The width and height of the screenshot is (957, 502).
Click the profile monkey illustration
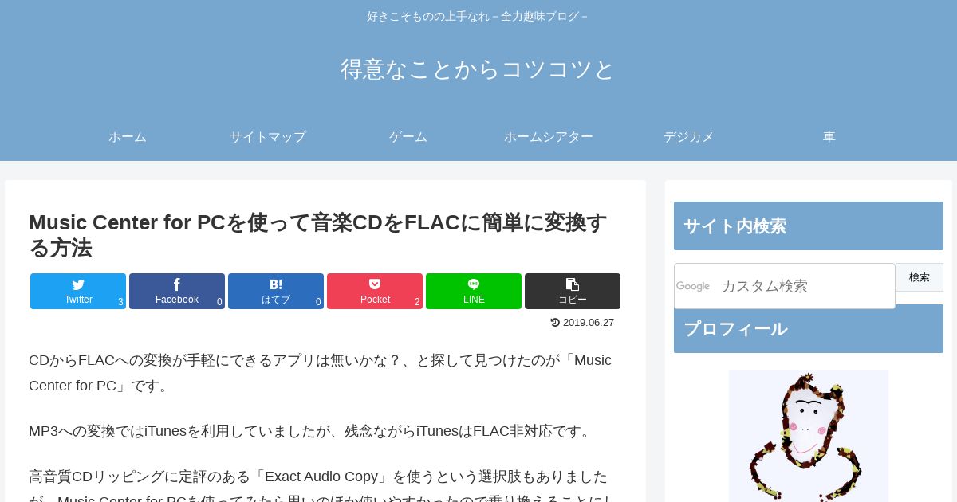coord(809,436)
